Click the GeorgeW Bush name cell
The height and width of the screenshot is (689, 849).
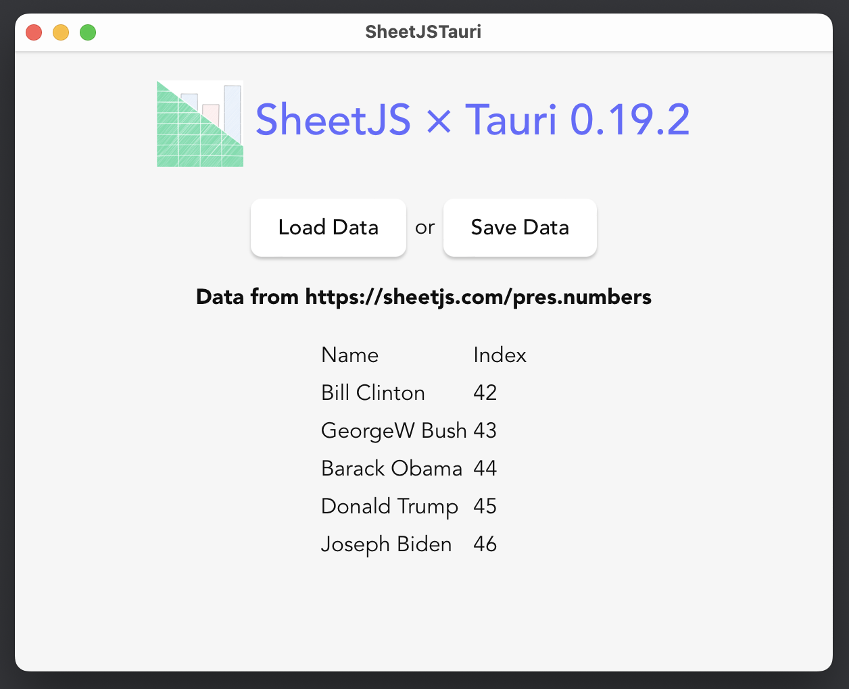pyautogui.click(x=393, y=431)
